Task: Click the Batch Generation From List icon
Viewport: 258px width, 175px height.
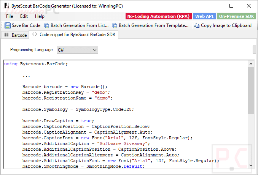Action: point(46,25)
